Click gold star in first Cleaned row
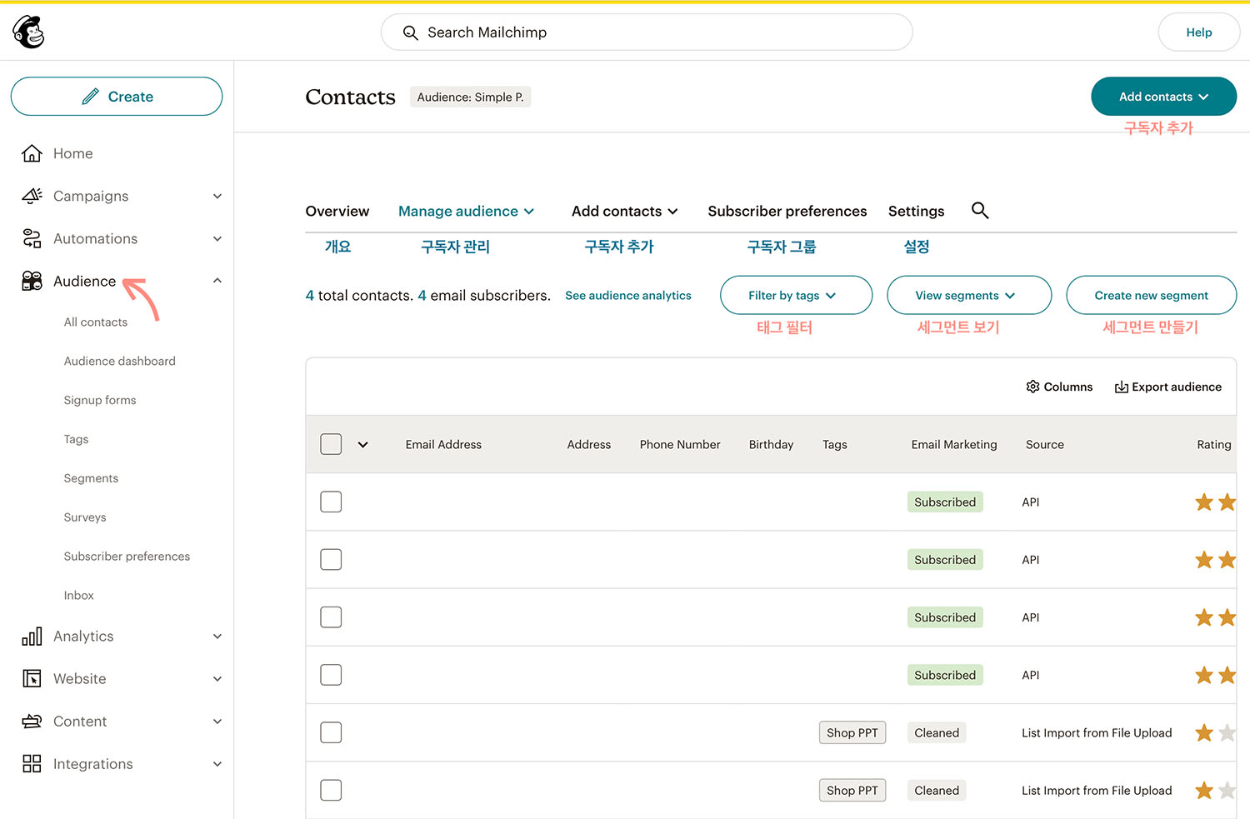1250x819 pixels. [x=1203, y=733]
